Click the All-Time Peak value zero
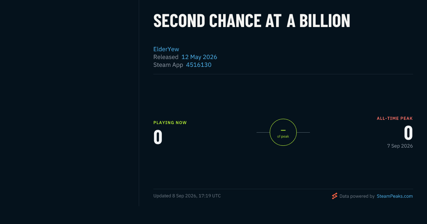The width and height of the screenshot is (427, 224). (408, 133)
